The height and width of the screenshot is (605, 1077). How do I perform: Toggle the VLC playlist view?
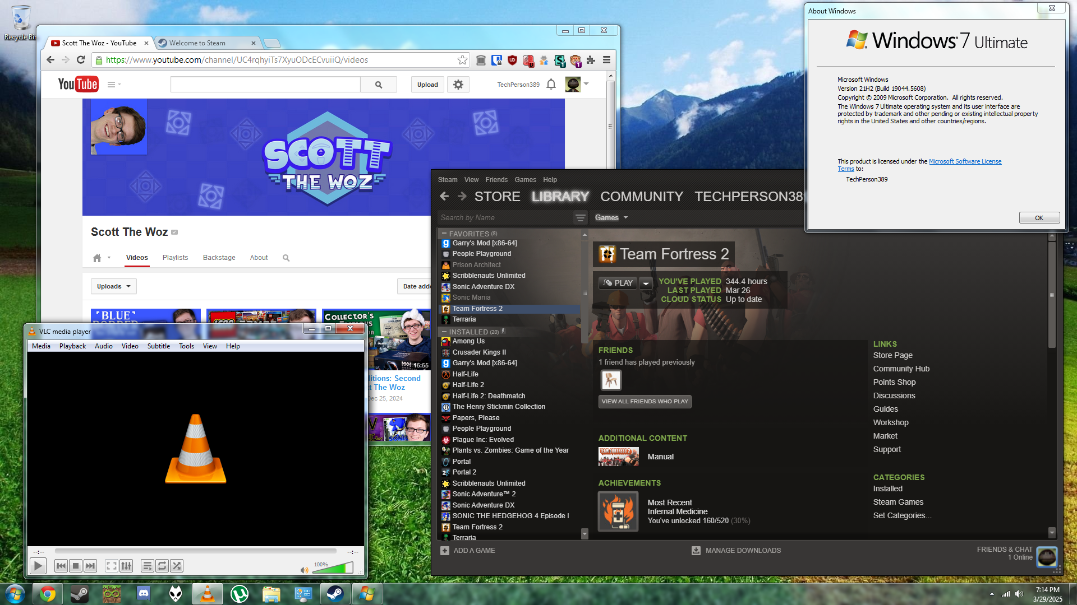148,566
